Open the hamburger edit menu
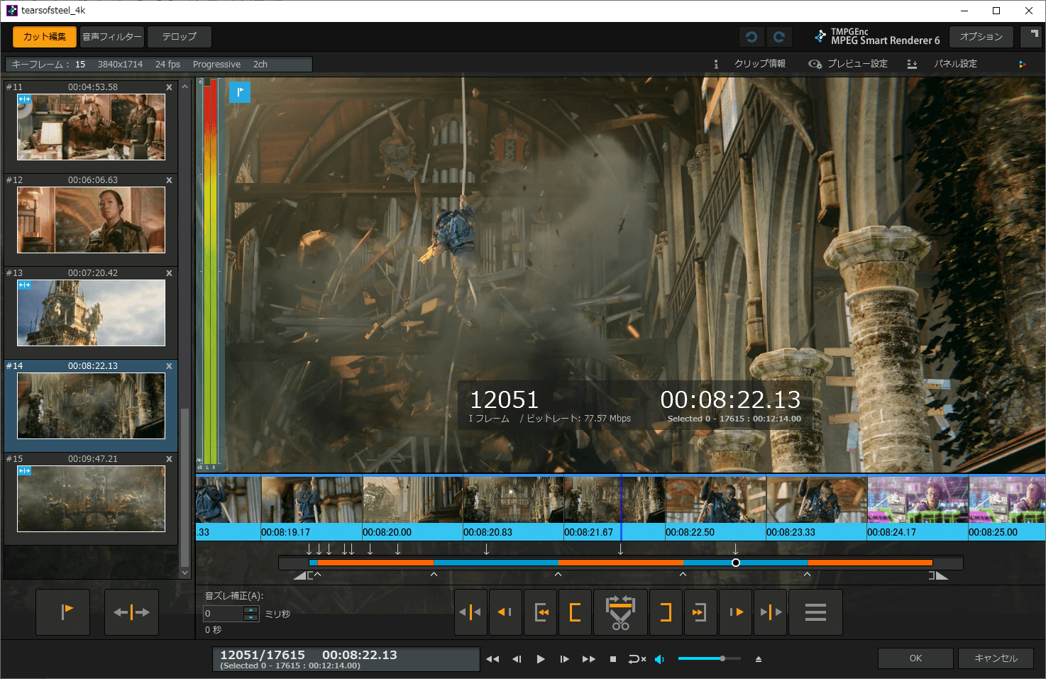Screen dimensions: 1046x679 (x=815, y=612)
